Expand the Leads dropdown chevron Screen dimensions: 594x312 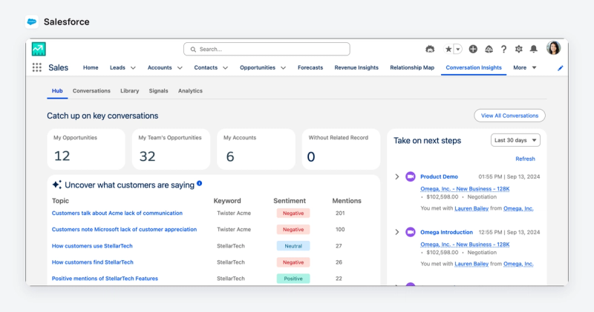coord(133,68)
